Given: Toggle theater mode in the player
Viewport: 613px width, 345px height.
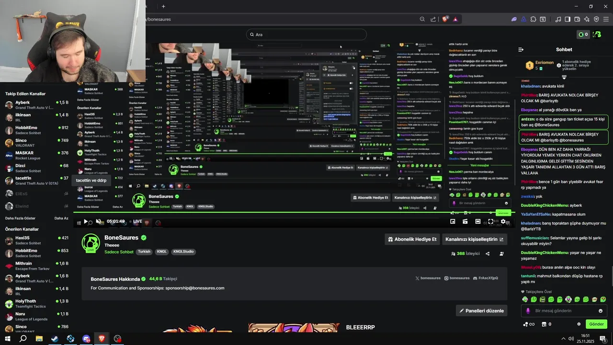Looking at the screenshot, I should click(477, 221).
